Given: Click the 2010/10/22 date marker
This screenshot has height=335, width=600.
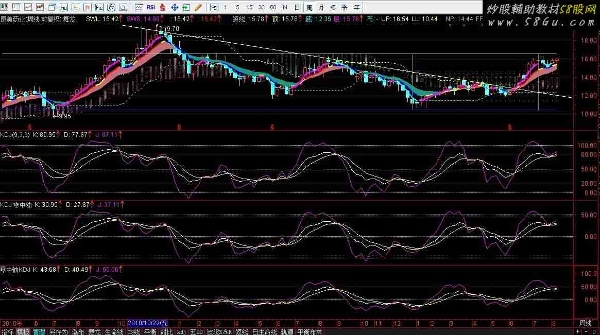Looking at the screenshot, I should [x=148, y=323].
